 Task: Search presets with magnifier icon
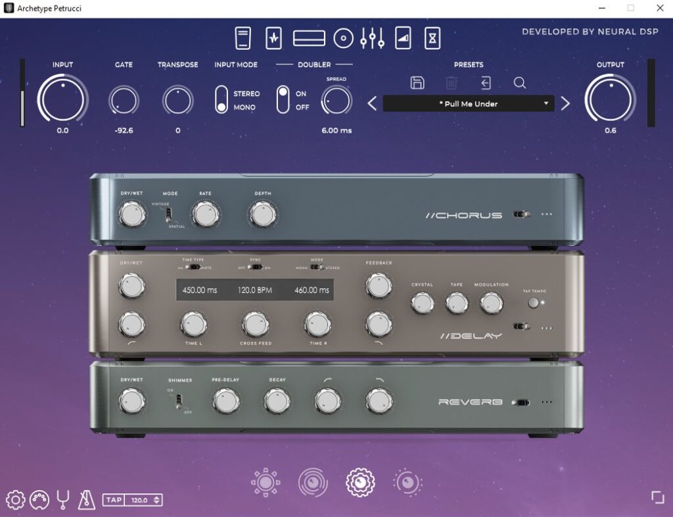520,82
